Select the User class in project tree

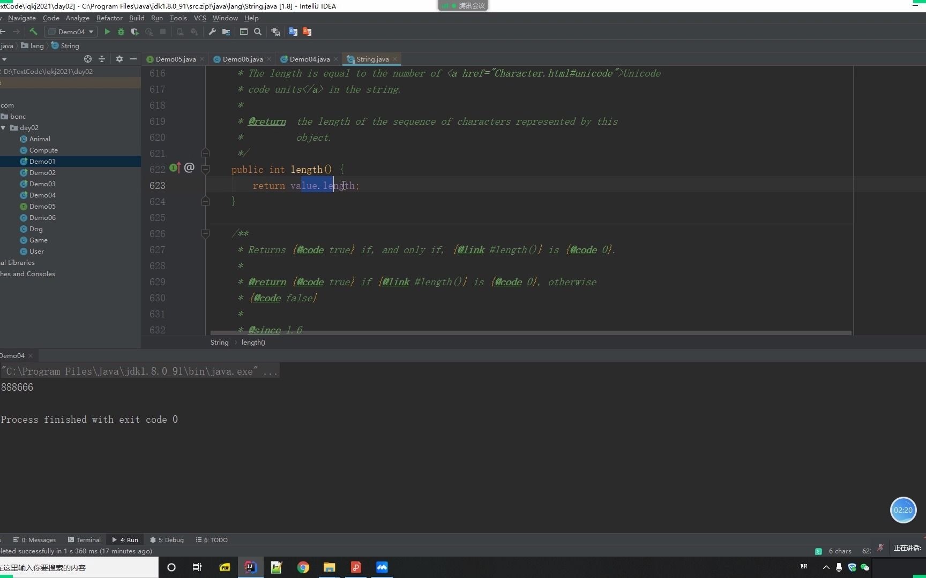(36, 252)
